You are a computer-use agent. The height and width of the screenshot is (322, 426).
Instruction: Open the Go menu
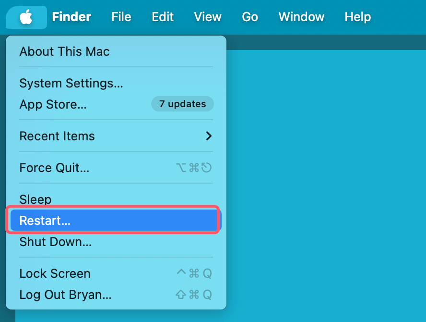point(250,17)
